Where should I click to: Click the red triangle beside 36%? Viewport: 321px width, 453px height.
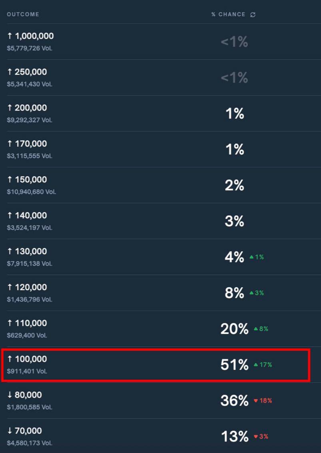pos(257,401)
